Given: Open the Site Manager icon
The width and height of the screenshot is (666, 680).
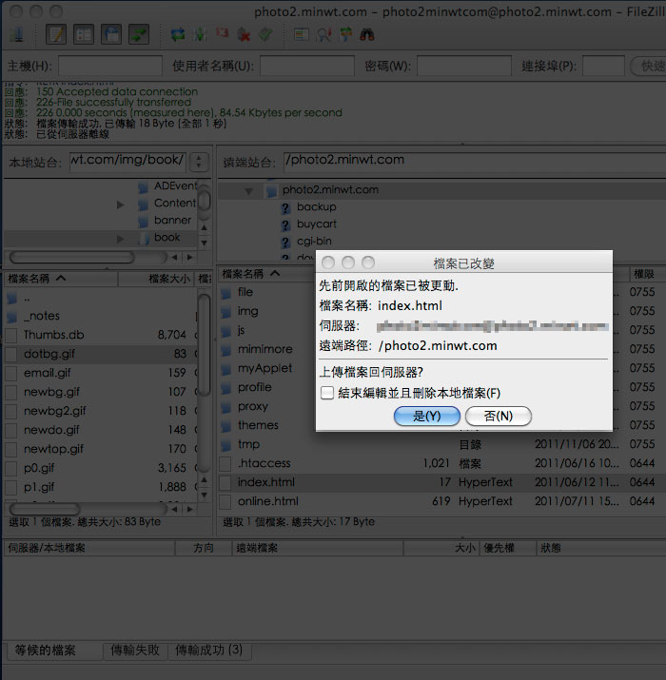Looking at the screenshot, I should (17, 34).
